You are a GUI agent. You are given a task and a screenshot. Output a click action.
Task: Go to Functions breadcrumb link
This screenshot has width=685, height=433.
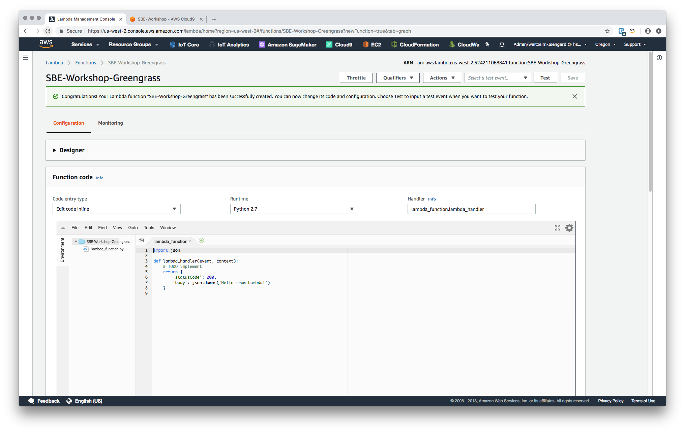coord(86,63)
